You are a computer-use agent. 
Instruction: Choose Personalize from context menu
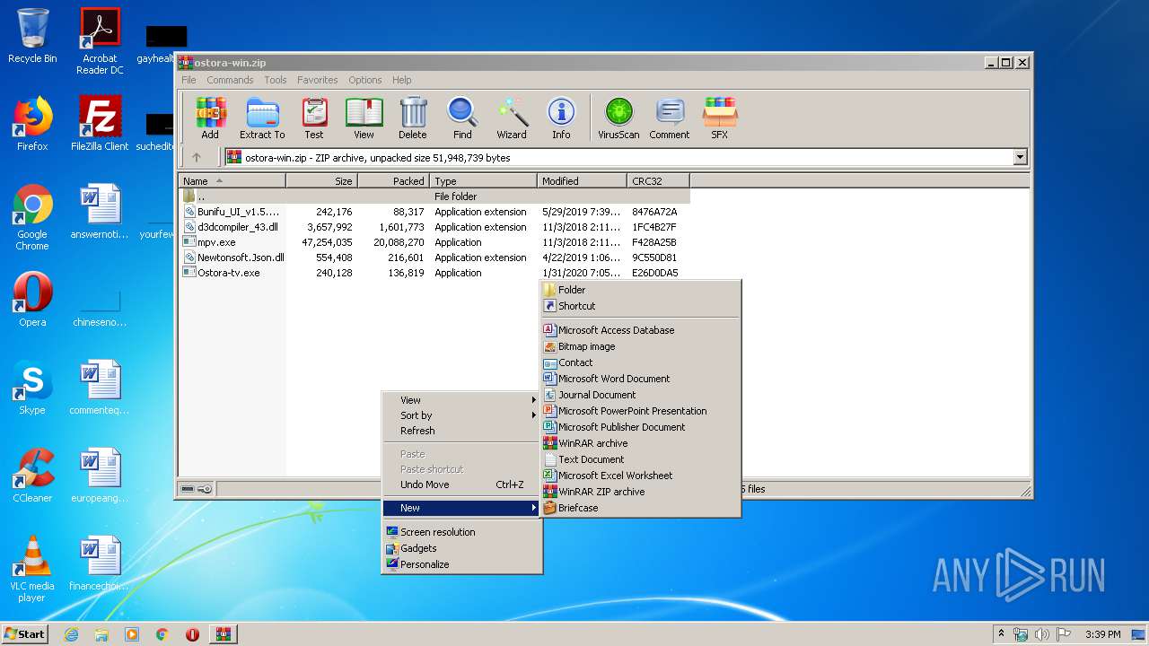[461, 564]
